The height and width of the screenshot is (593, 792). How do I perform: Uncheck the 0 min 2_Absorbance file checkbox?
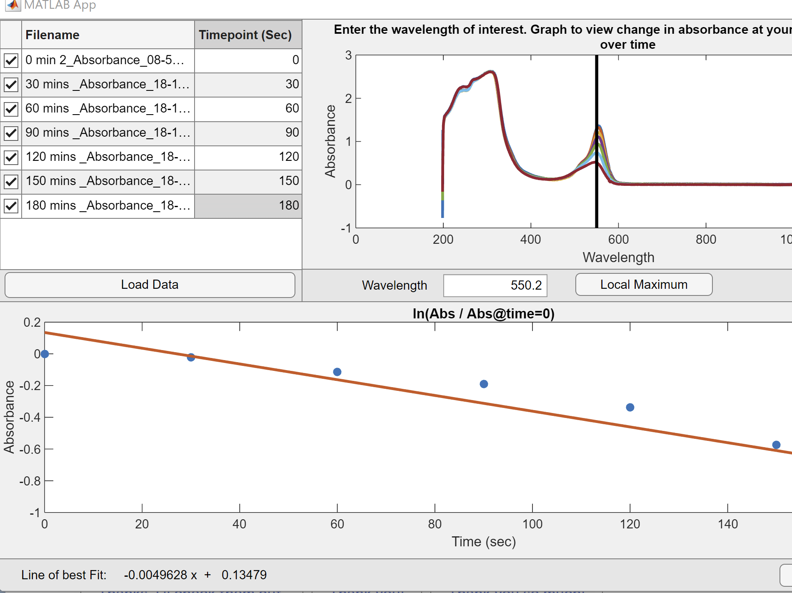click(x=11, y=60)
